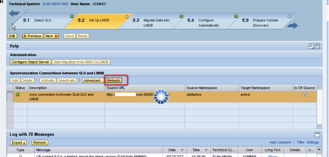Image resolution: width=329 pixels, height=157 pixels.
Task: Select Source Namespace column header
Action: (212, 88)
